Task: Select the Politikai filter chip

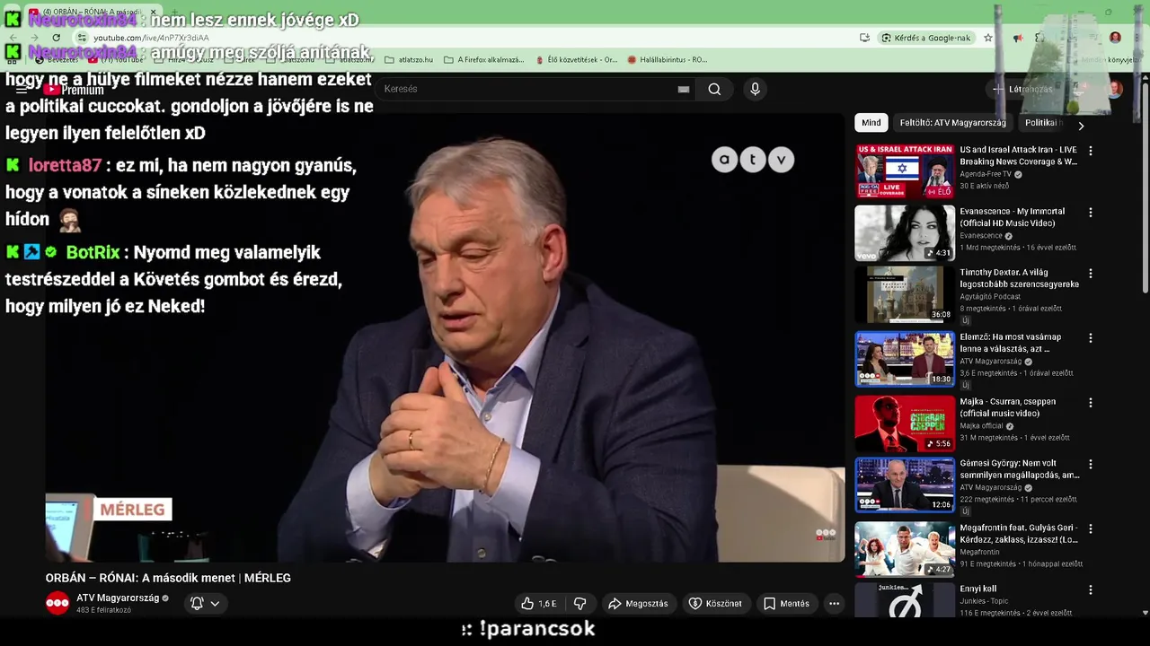Action: [1042, 123]
